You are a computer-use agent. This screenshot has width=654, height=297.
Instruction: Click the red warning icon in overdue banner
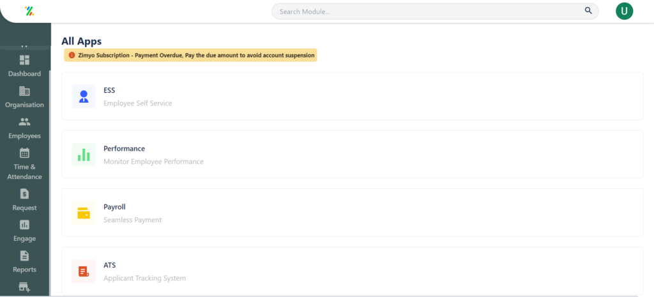(72, 55)
